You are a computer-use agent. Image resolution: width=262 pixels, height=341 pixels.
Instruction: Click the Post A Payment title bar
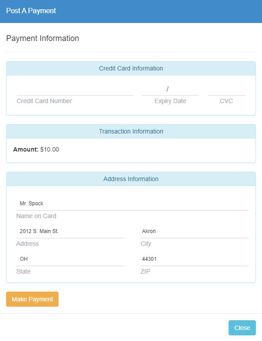point(131,11)
